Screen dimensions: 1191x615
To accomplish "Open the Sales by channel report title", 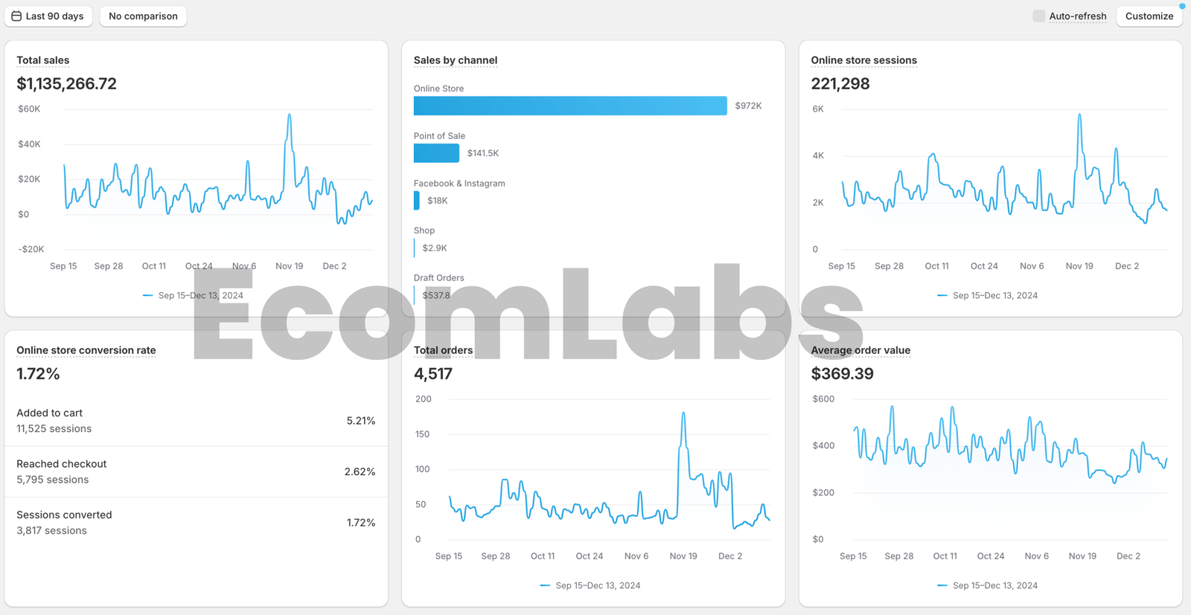I will click(x=455, y=60).
